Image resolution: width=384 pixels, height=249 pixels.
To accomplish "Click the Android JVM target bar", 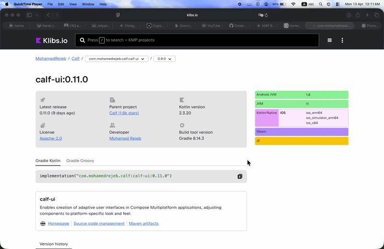I will [301, 95].
